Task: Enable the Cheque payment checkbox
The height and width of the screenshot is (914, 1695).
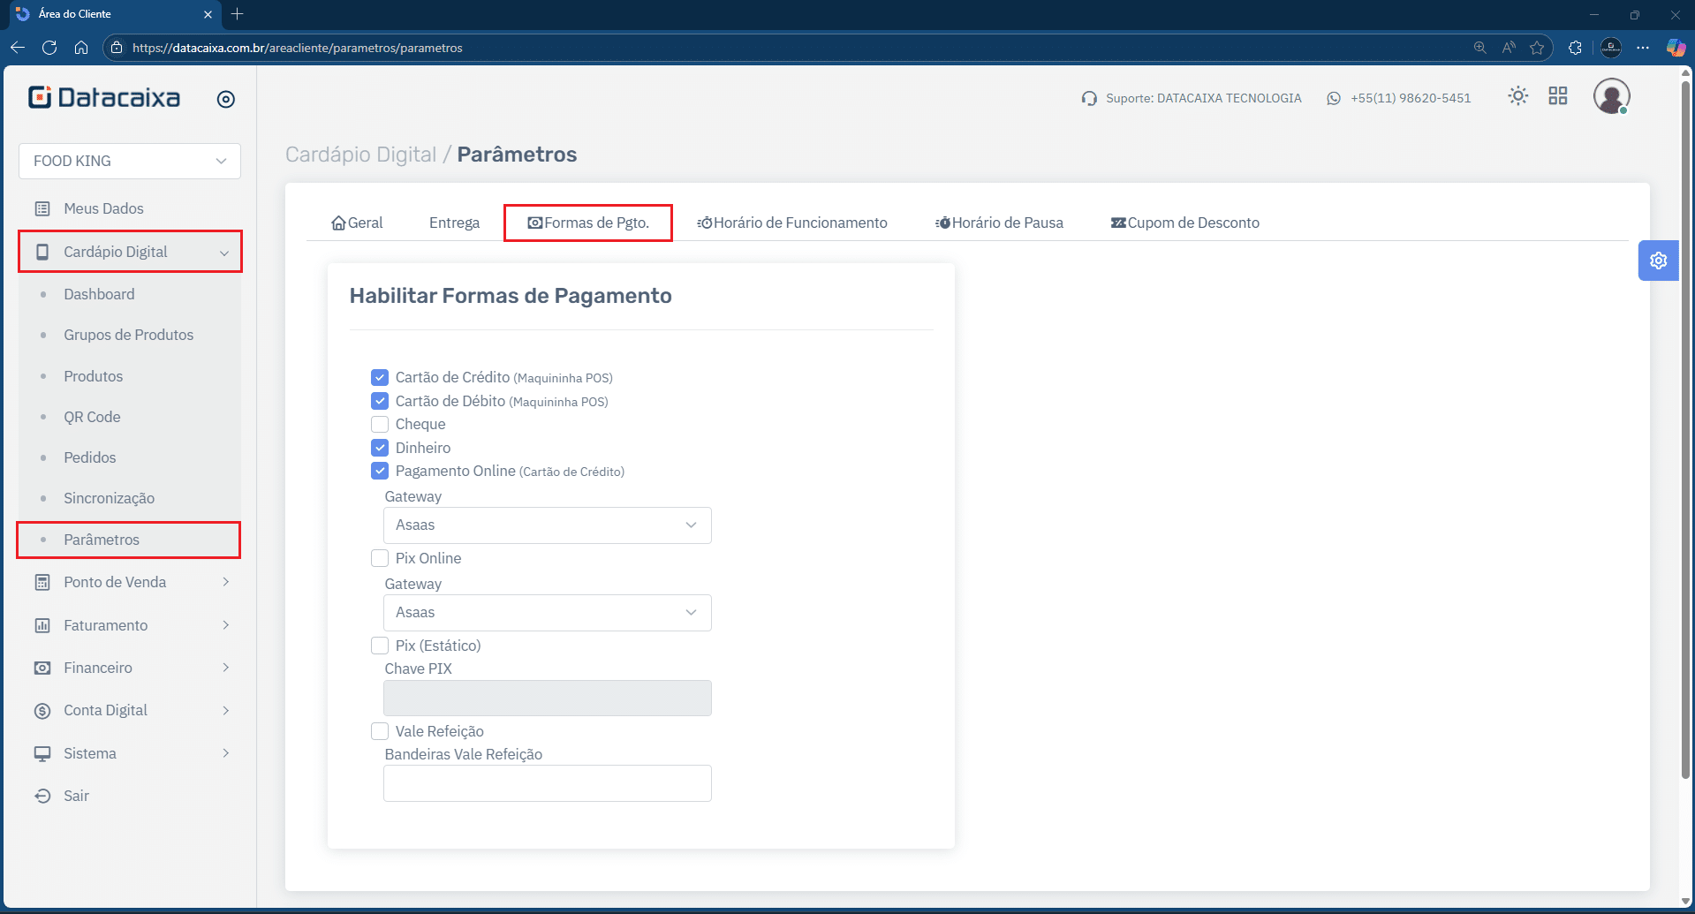Action: [x=380, y=424]
